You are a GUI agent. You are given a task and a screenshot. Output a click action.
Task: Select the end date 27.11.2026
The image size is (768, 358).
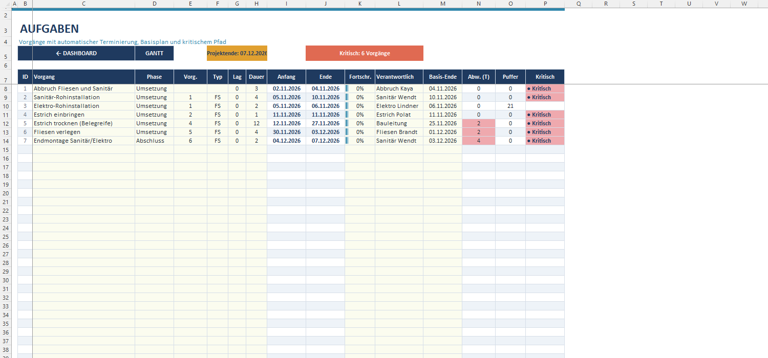(326, 123)
